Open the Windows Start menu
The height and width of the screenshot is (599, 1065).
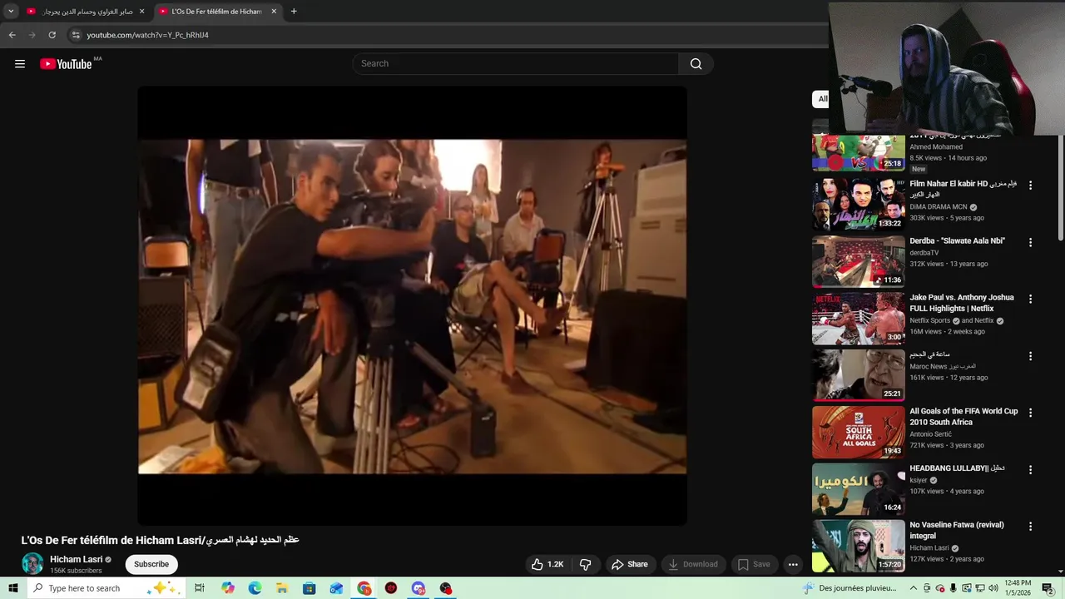(x=12, y=588)
